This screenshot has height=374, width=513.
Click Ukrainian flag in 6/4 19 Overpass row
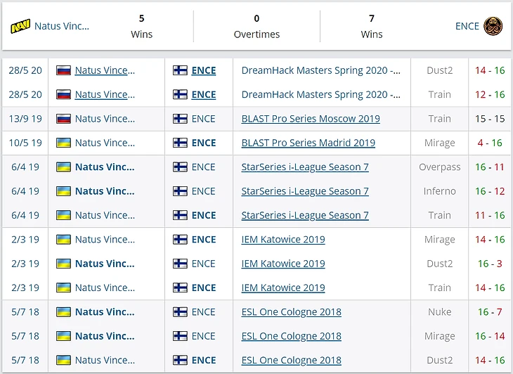[63, 167]
